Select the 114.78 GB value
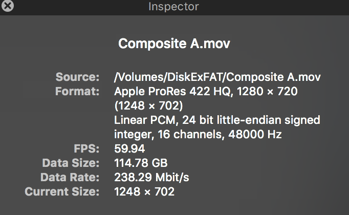This screenshot has width=349, height=215. pos(142,163)
